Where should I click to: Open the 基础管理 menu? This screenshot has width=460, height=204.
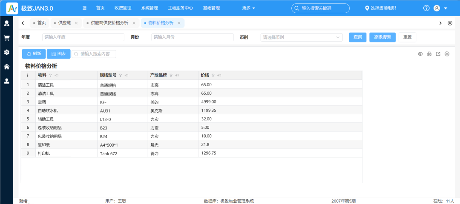pyautogui.click(x=211, y=8)
